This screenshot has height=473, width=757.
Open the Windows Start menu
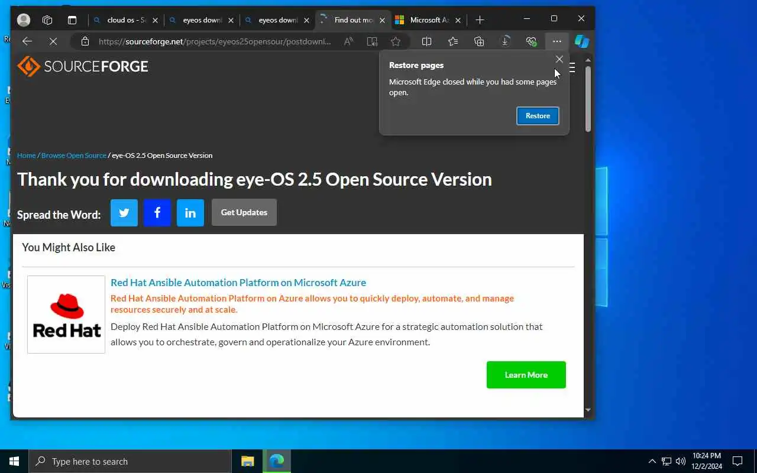tap(14, 461)
